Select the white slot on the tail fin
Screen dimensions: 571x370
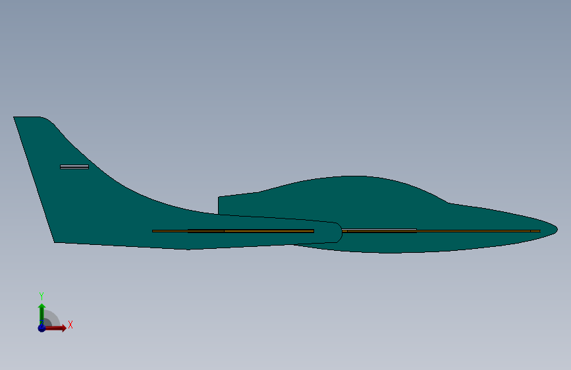(x=74, y=167)
